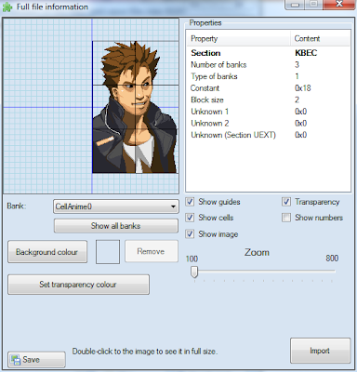Toggle the Show guides checkbox
The height and width of the screenshot is (372, 357).
190,202
